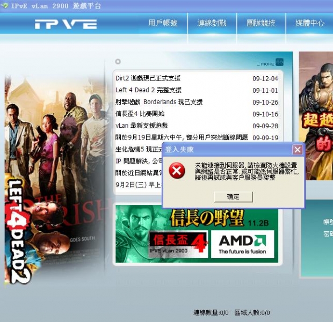Open the 媒體中心 tab
The width and height of the screenshot is (333, 322).
310,23
